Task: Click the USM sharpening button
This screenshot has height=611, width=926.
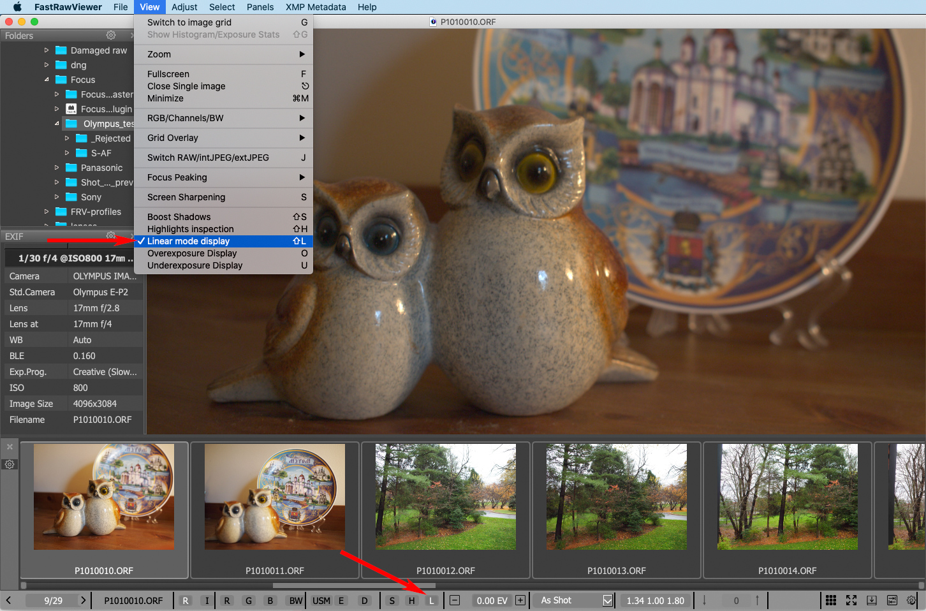Action: coord(321,600)
